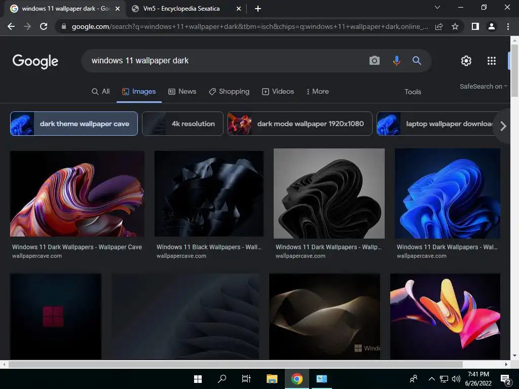
Task: Click the blue magnifier search button
Action: tap(417, 61)
